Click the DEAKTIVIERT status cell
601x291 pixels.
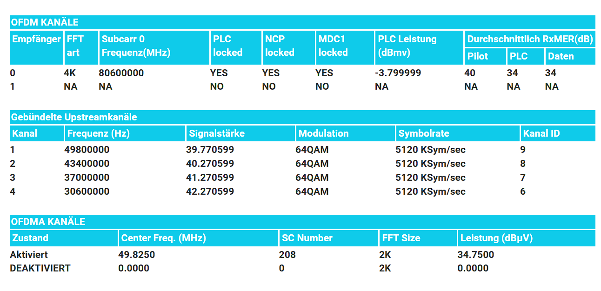(40, 268)
